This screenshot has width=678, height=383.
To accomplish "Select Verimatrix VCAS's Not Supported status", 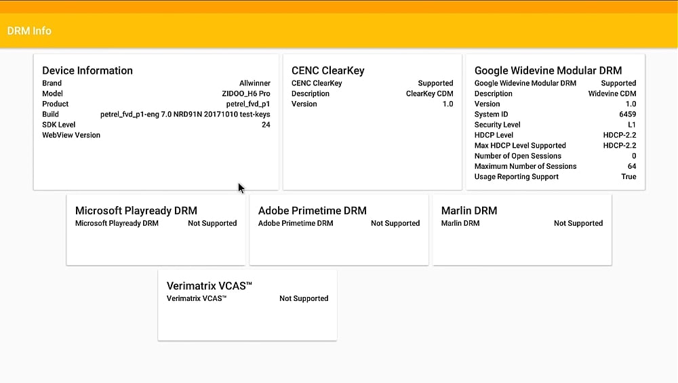I will 304,298.
